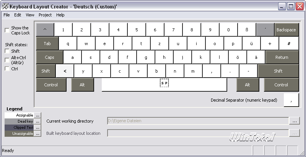Close the Keyboard Layout Creator window
The height and width of the screenshot is (157, 306).
[299, 6]
